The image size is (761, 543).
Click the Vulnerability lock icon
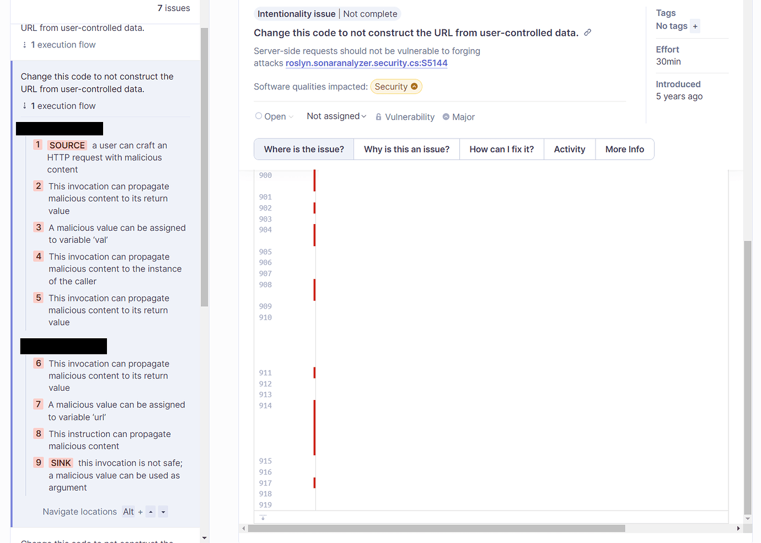pos(378,116)
